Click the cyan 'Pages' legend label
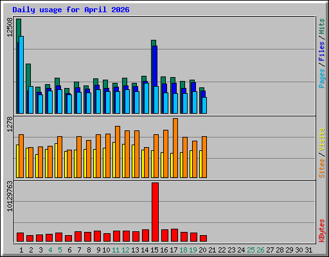 click(322, 78)
